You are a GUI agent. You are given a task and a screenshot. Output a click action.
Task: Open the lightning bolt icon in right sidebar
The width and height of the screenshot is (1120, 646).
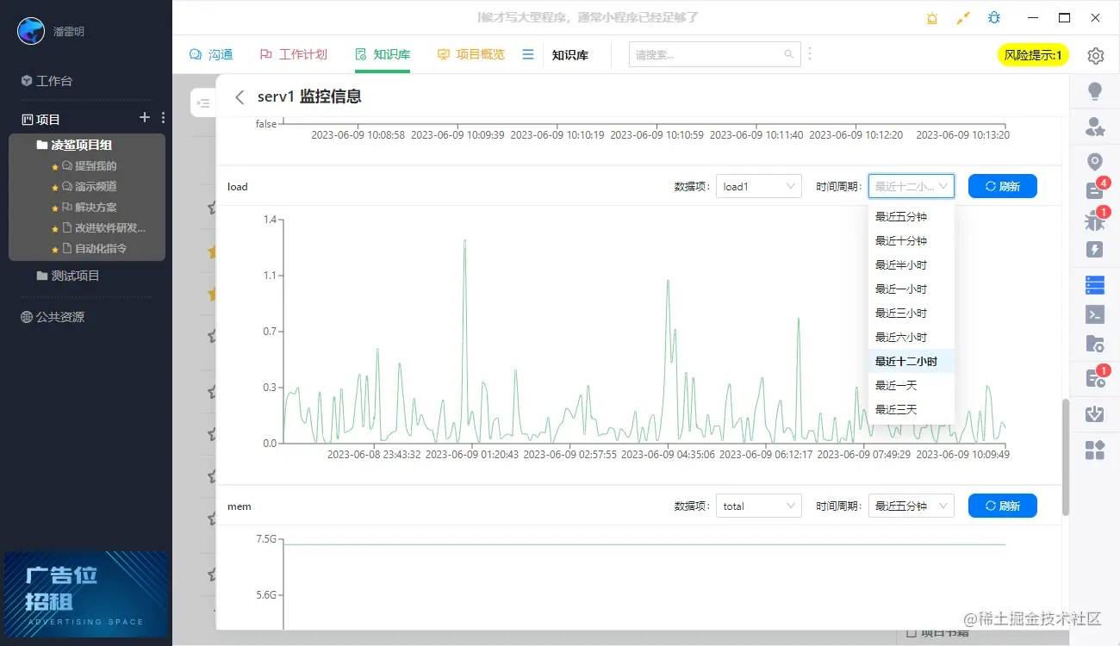pos(1095,250)
